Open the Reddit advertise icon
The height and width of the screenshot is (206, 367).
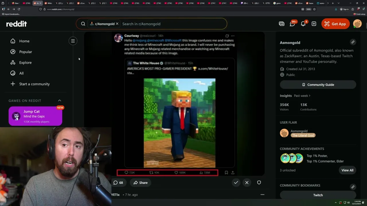coord(282,24)
